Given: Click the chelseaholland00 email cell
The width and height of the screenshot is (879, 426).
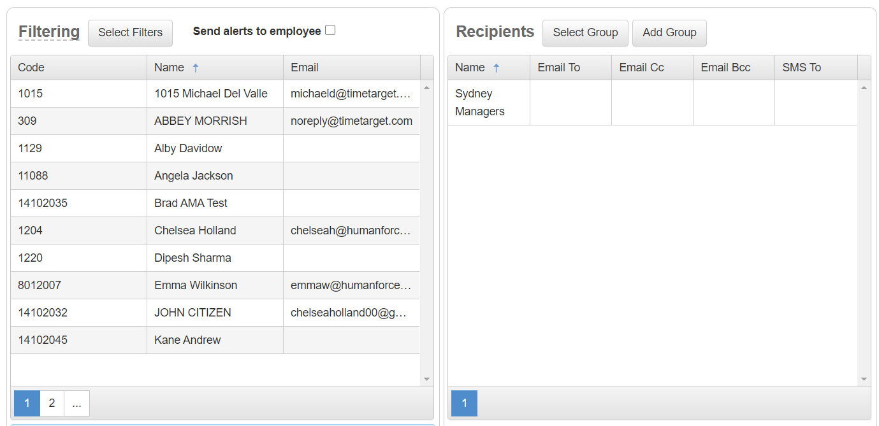Looking at the screenshot, I should [x=351, y=313].
